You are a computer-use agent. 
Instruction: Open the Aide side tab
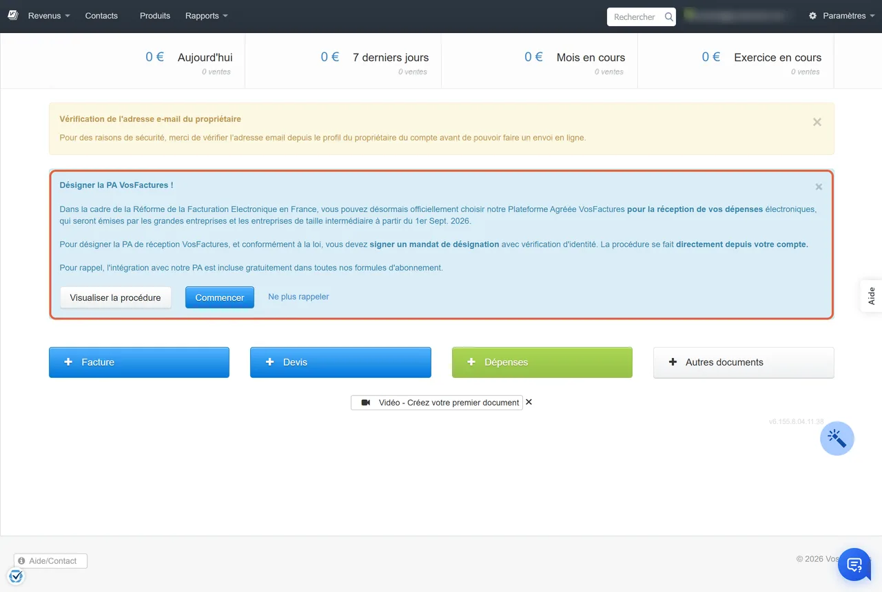872,296
